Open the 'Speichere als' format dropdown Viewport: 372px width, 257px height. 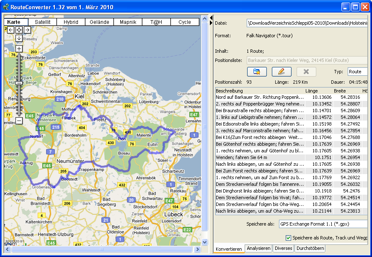pos(323,224)
